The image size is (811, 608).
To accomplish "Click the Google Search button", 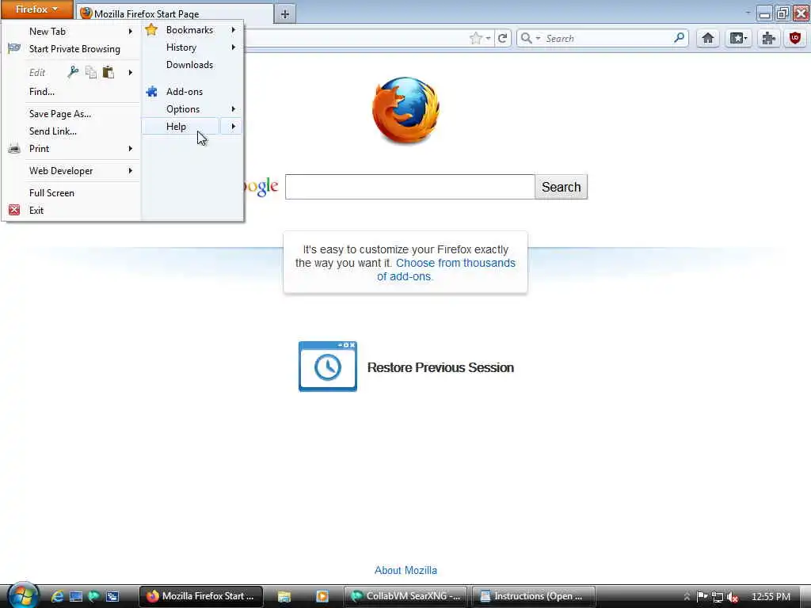I will [x=562, y=187].
